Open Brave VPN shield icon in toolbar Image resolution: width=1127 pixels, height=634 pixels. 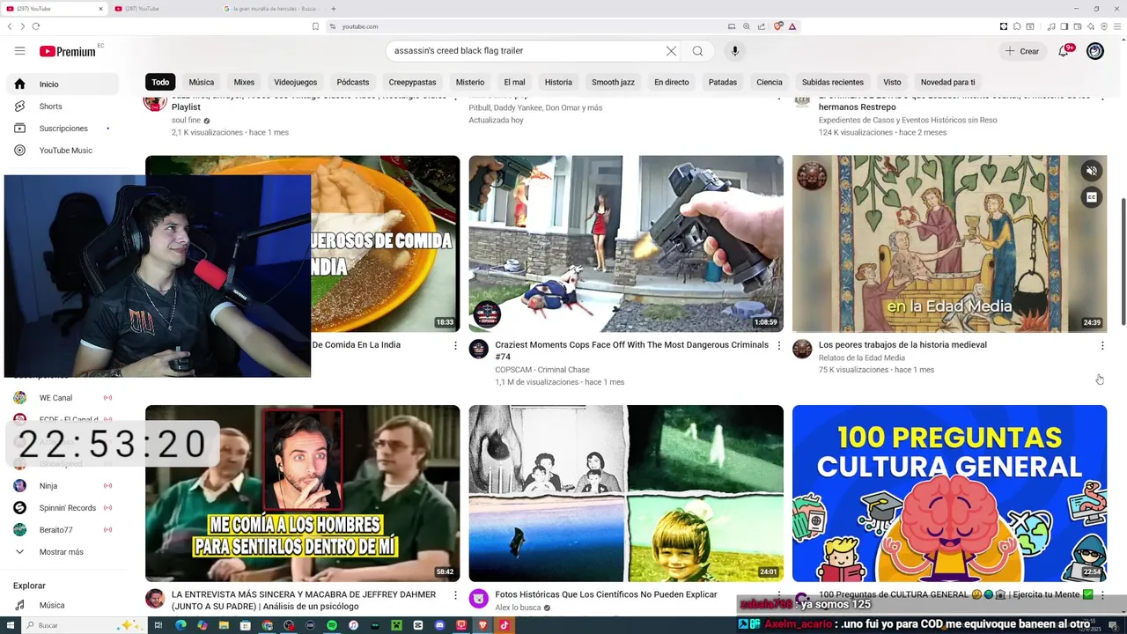[x=1104, y=26]
